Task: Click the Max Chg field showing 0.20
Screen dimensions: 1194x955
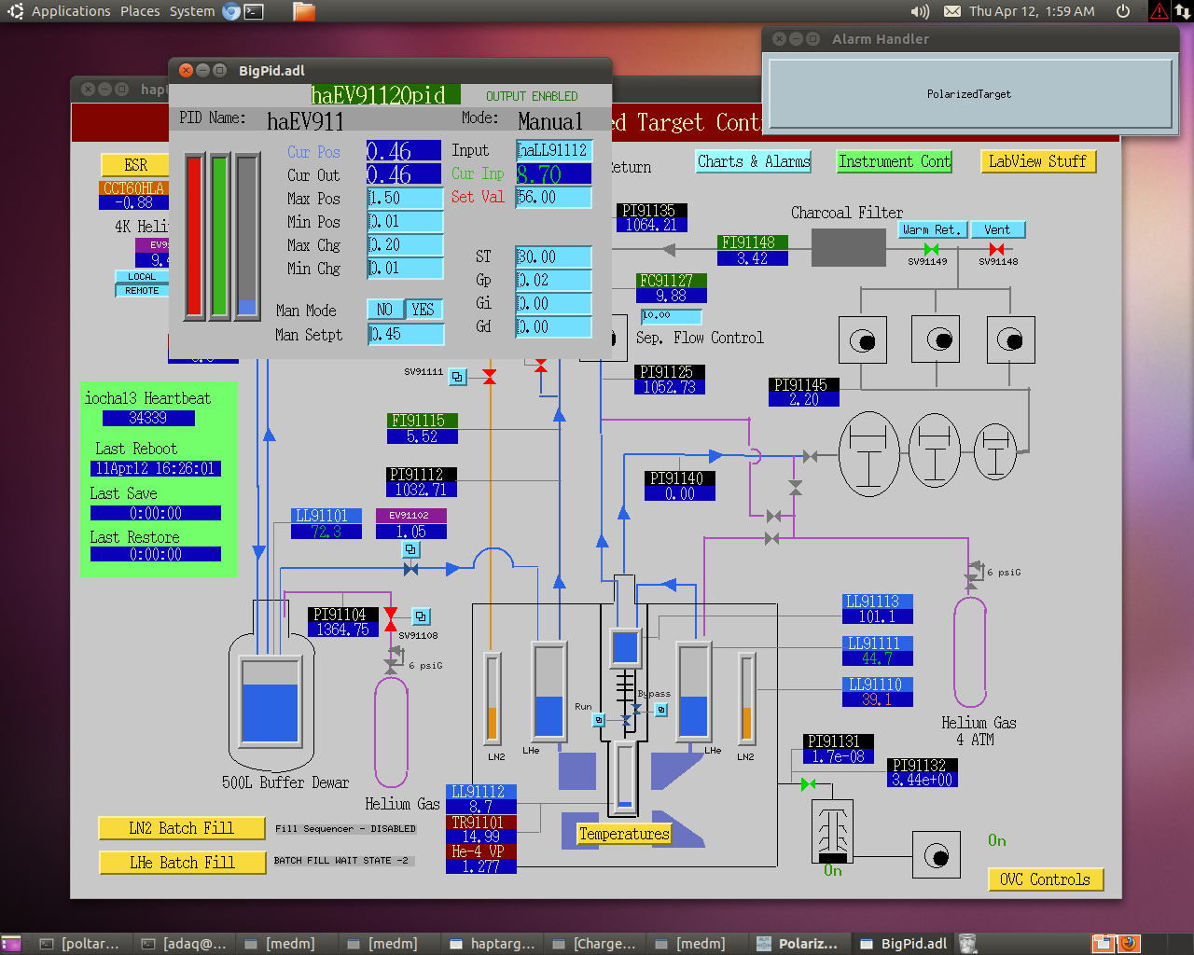Action: coord(406,244)
